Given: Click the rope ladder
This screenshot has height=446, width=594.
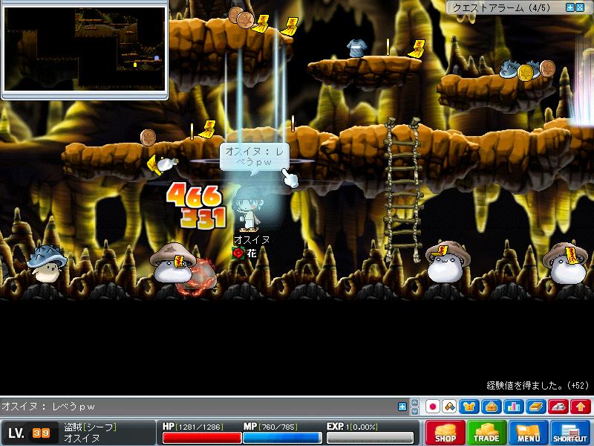Looking at the screenshot, I should [x=402, y=190].
